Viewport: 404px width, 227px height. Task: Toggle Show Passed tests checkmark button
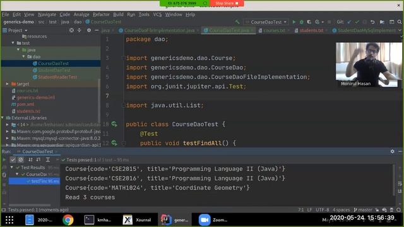pos(13,160)
